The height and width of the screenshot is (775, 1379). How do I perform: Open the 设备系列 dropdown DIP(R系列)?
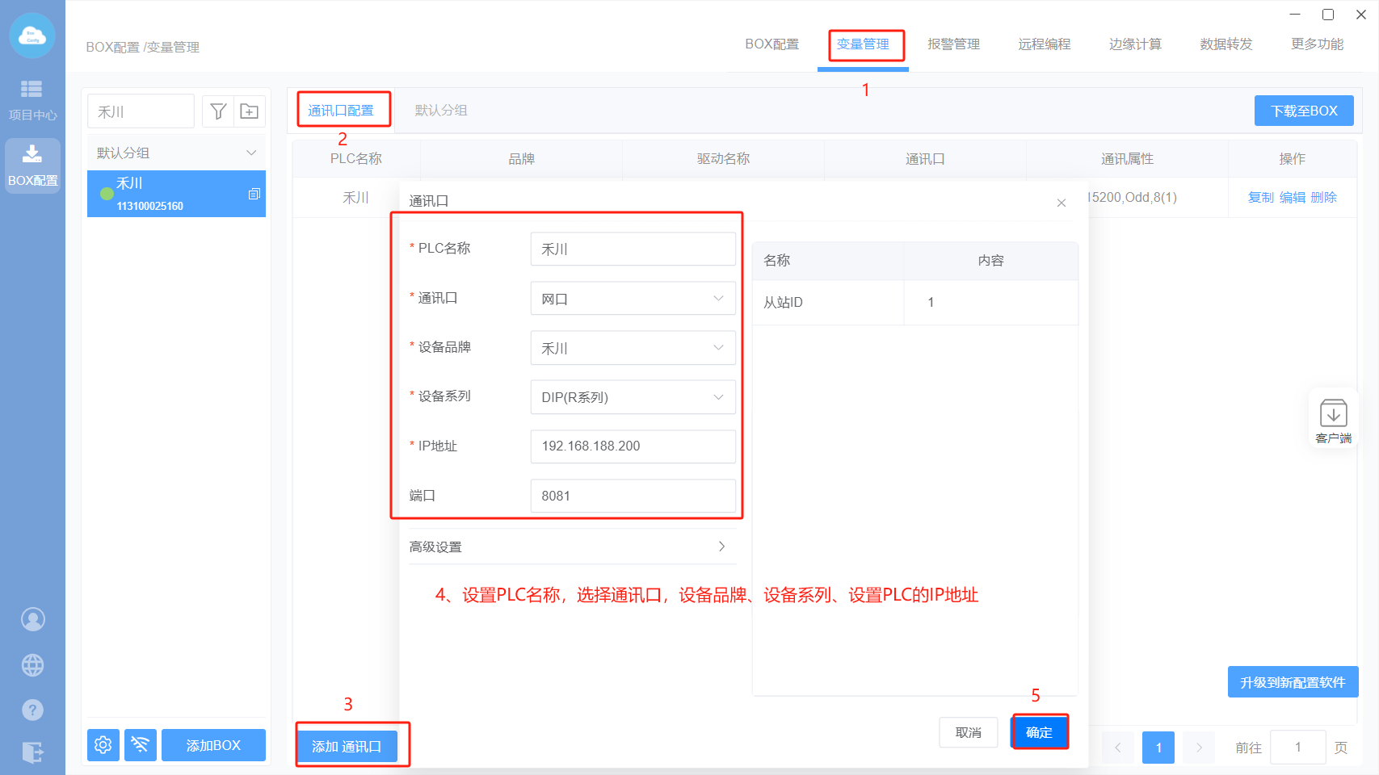point(633,397)
